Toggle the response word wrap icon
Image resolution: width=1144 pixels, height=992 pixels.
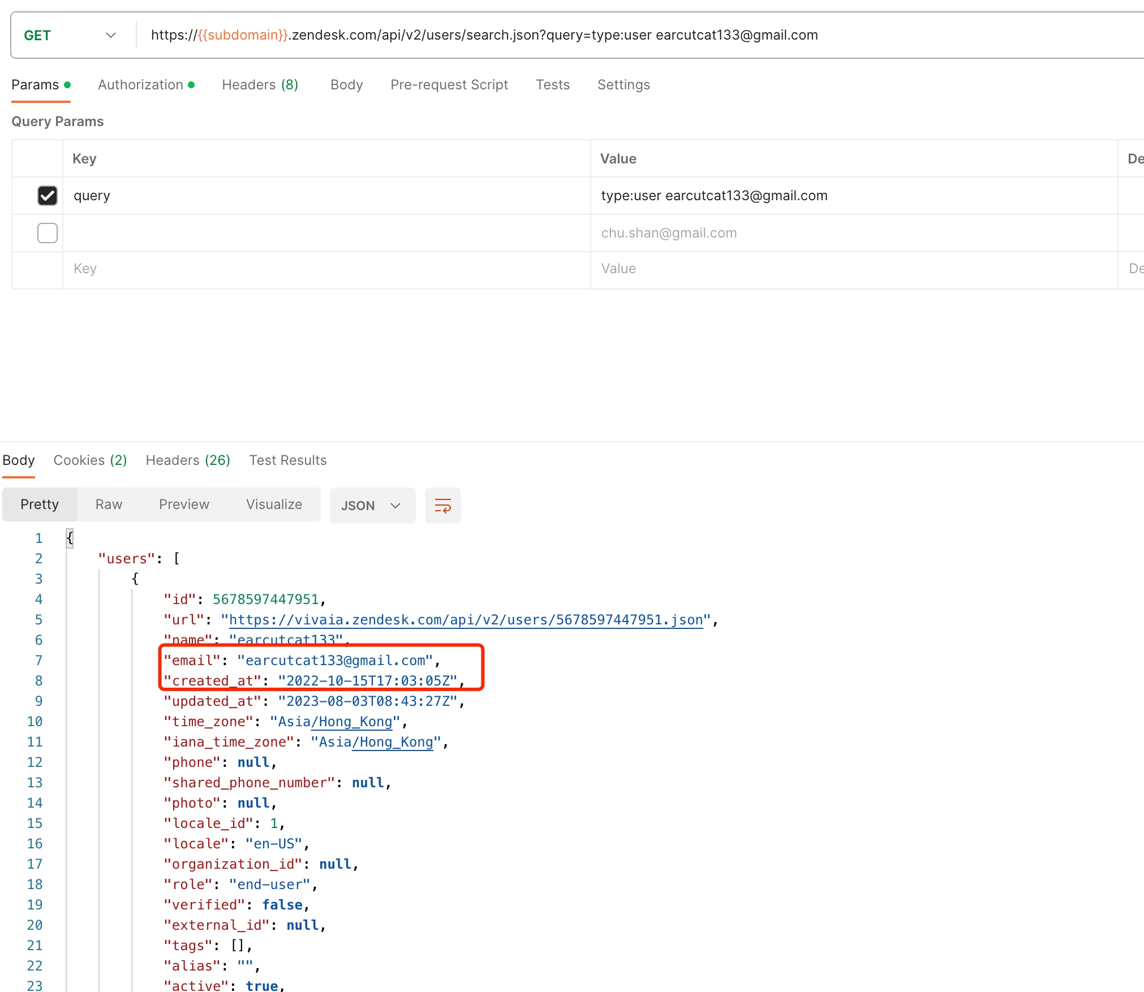pos(442,505)
